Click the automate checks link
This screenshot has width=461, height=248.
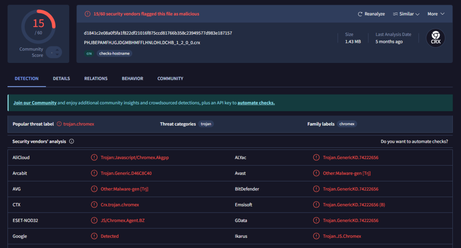[256, 103]
